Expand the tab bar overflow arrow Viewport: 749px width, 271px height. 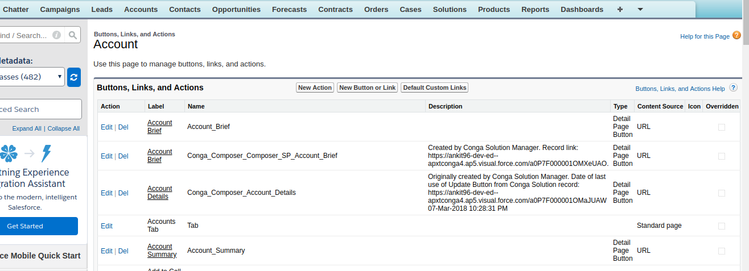(640, 10)
